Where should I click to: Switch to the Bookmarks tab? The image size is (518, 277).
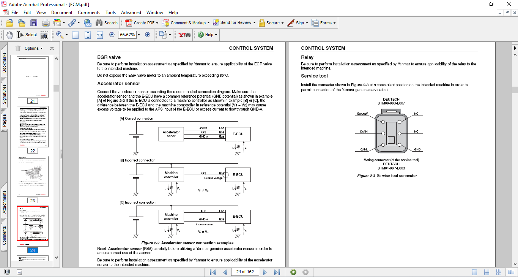point(4,63)
